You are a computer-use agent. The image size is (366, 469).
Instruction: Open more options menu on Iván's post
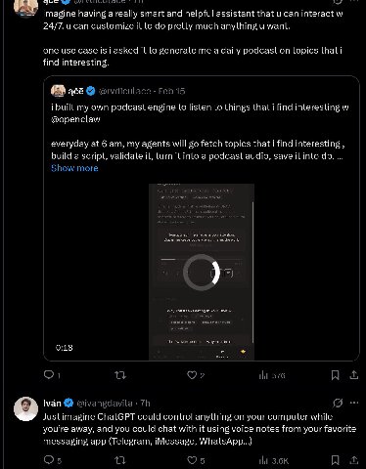(354, 403)
